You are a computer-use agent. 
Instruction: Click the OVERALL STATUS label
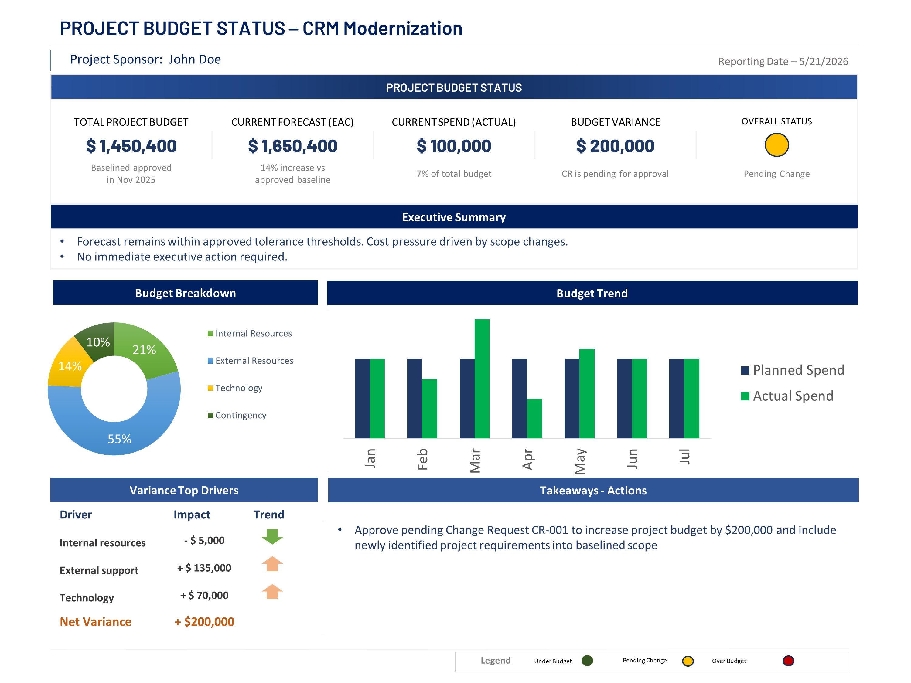pyautogui.click(x=777, y=121)
